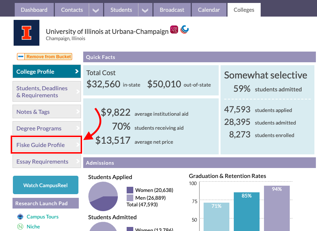Click the 47,593 students applied figure
This screenshot has width=317, height=231.
[x=237, y=109]
